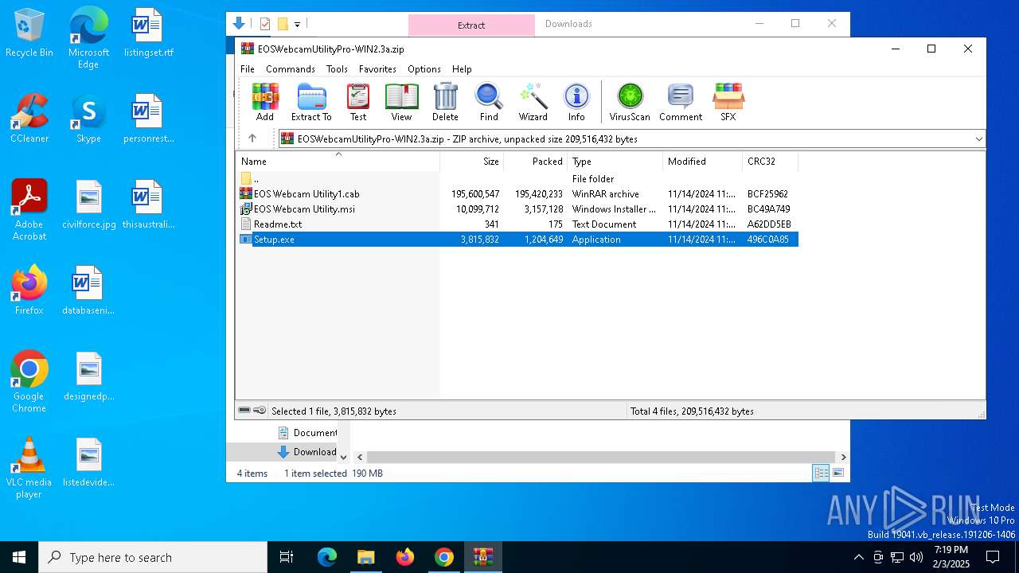Image resolution: width=1019 pixels, height=573 pixels.
Task: Click the Add toolbar icon in WinRAR
Action: 265,102
